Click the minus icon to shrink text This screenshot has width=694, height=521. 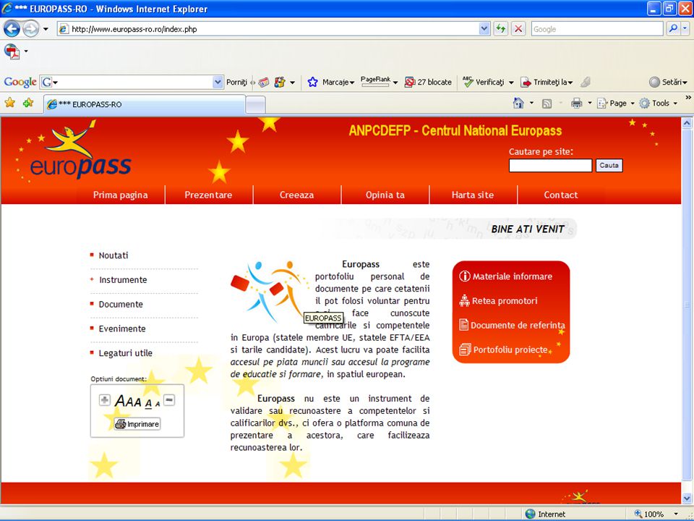coord(169,400)
